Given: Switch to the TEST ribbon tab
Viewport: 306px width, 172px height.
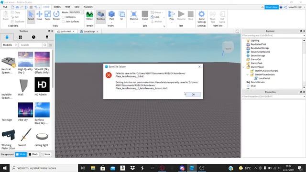Looking at the screenshot, I should click(x=67, y=7).
